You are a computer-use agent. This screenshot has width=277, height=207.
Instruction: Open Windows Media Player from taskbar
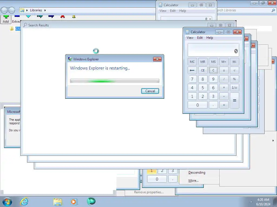(74, 202)
